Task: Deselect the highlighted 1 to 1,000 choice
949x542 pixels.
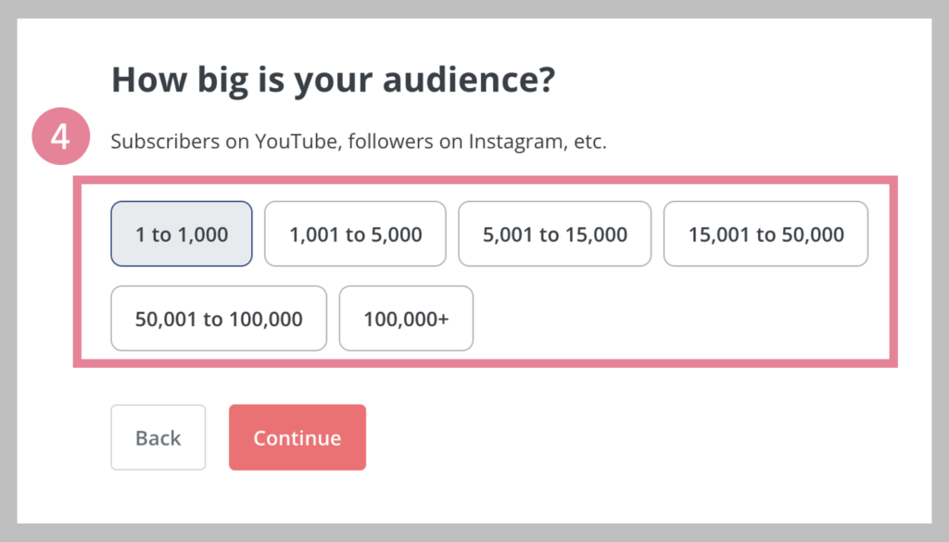Action: [182, 234]
